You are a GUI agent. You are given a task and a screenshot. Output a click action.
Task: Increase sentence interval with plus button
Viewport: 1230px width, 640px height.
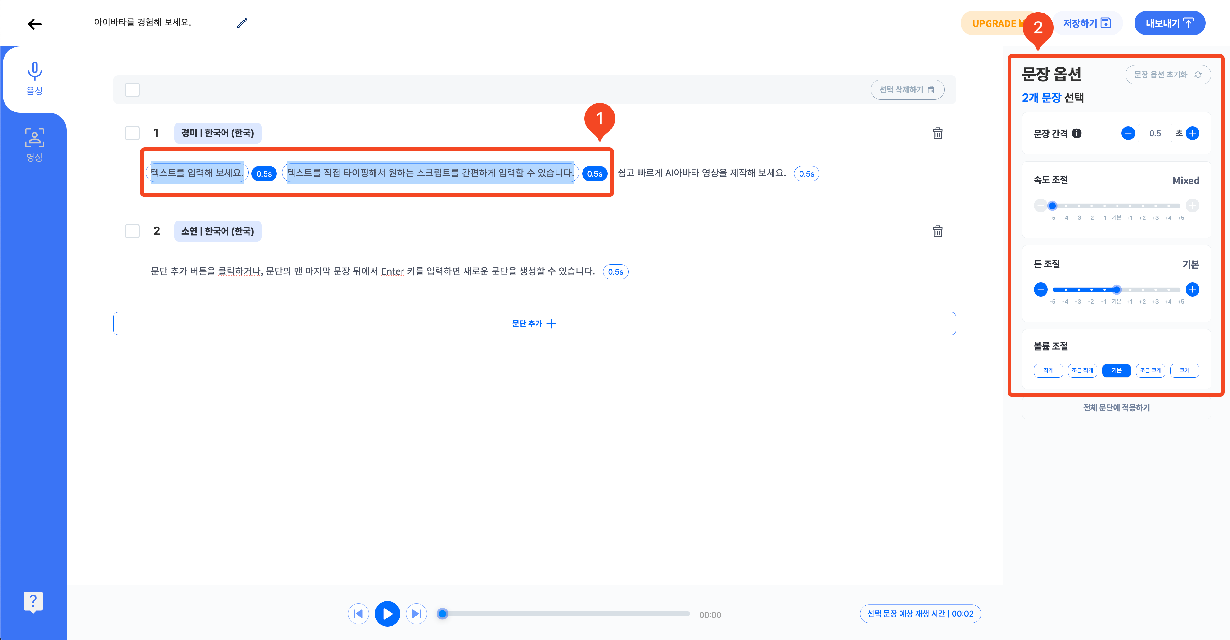point(1192,134)
